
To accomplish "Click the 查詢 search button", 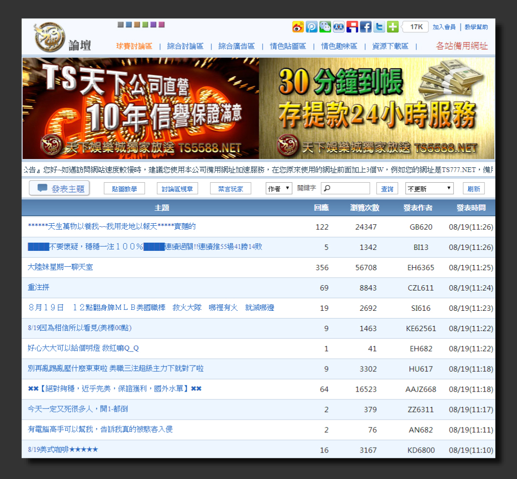I will 387,189.
